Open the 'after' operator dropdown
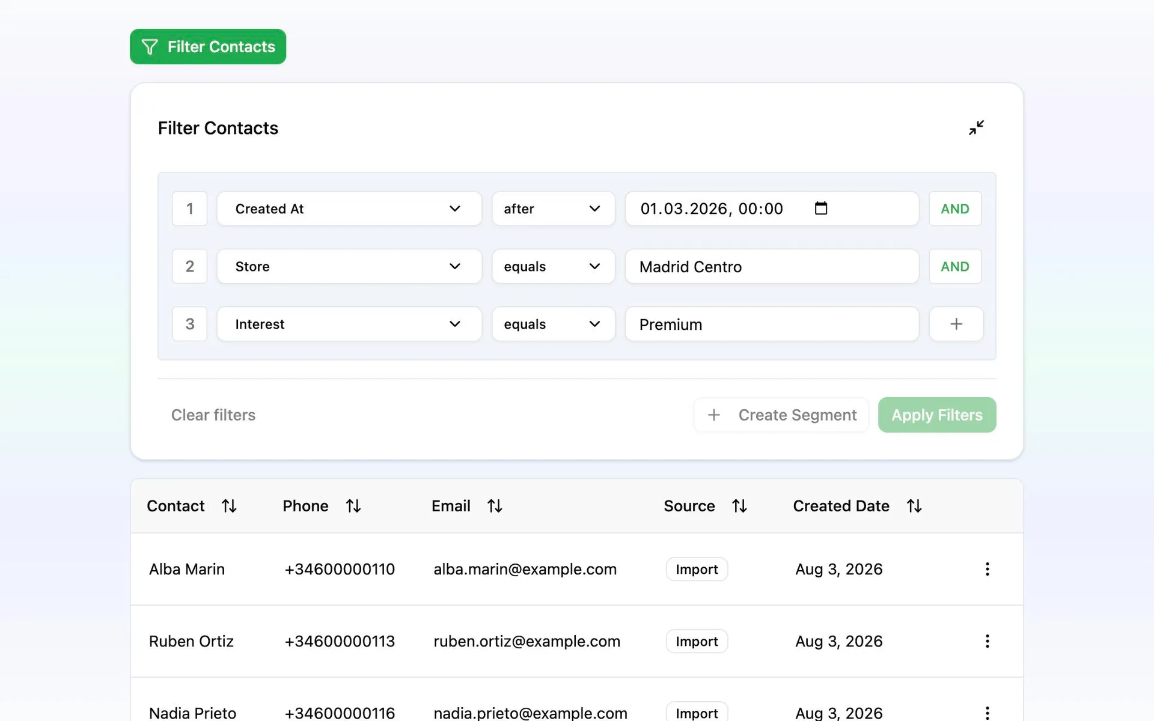 click(x=554, y=208)
